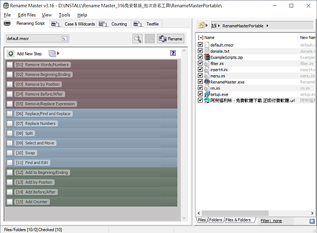The width and height of the screenshot is (317, 233).
Task: Click the Counting tab icon
Action: click(x=103, y=24)
